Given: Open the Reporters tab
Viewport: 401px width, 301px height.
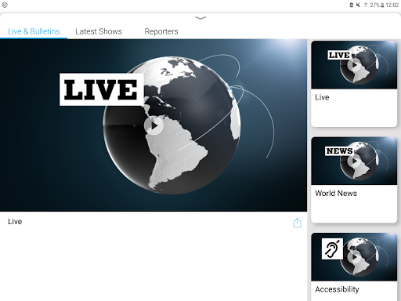Looking at the screenshot, I should tap(161, 31).
